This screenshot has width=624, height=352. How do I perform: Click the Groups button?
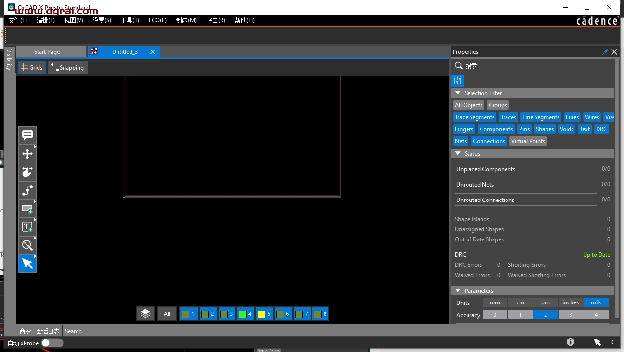click(497, 105)
